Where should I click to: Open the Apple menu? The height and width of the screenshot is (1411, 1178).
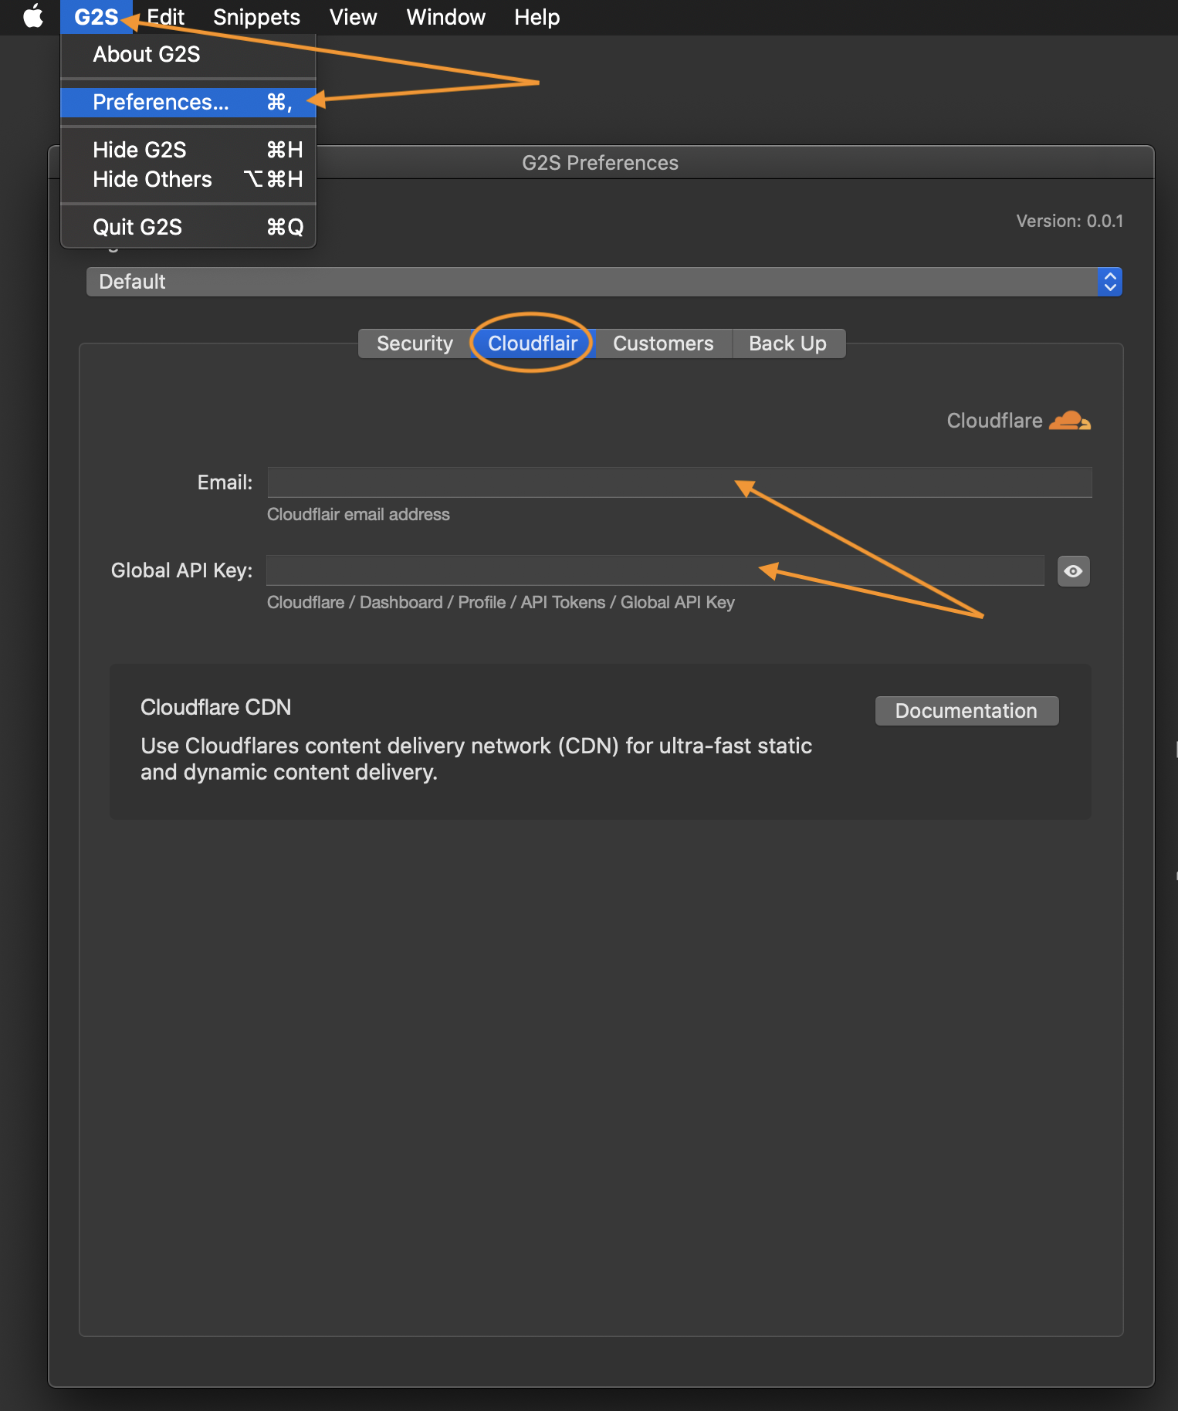click(33, 17)
